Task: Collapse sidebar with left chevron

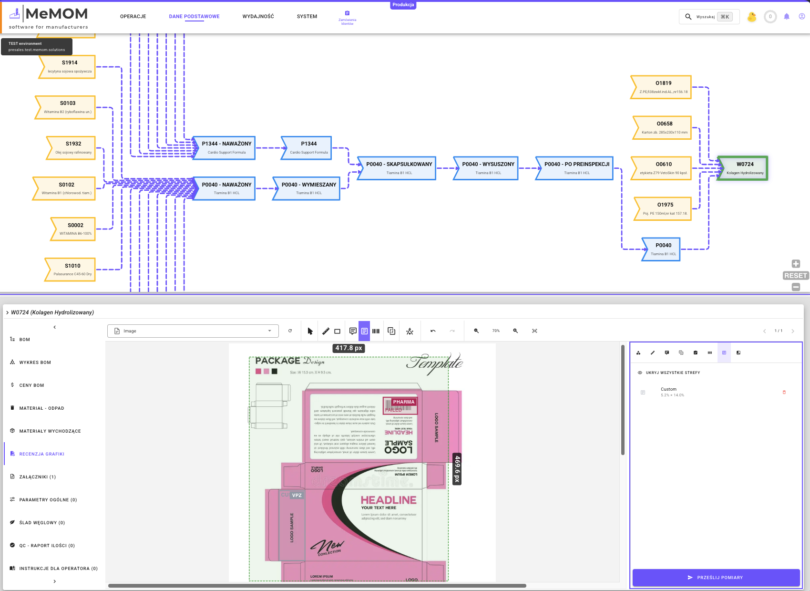Action: 55,327
